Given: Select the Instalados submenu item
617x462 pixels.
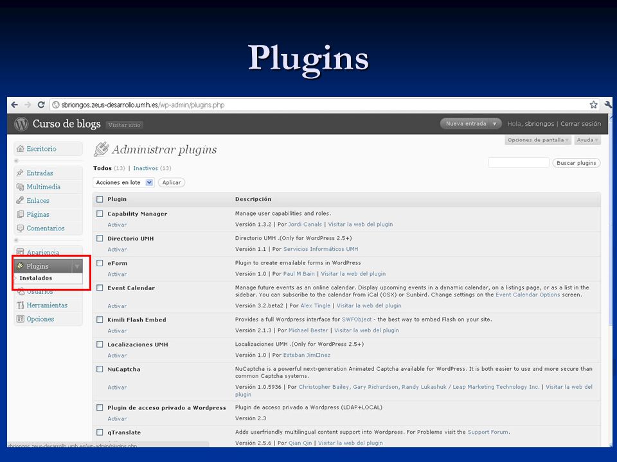Looking at the screenshot, I should coord(36,278).
